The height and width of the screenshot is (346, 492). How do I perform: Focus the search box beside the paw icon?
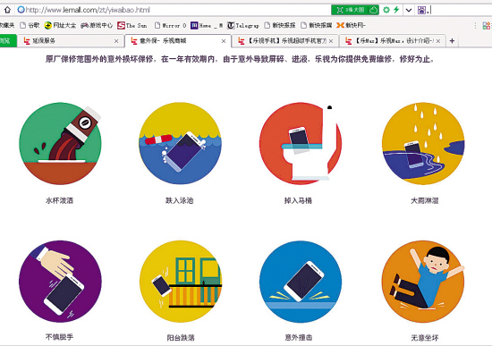[x=461, y=10]
